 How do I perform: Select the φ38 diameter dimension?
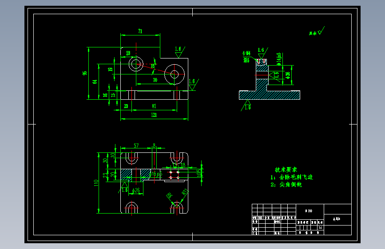pos(288,75)
